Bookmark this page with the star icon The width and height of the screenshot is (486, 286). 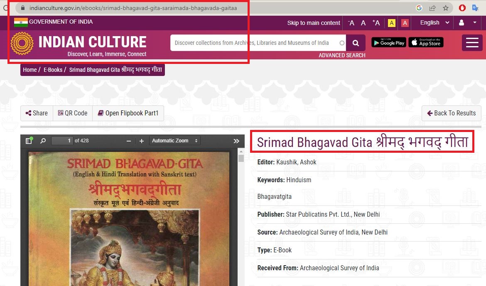446,8
